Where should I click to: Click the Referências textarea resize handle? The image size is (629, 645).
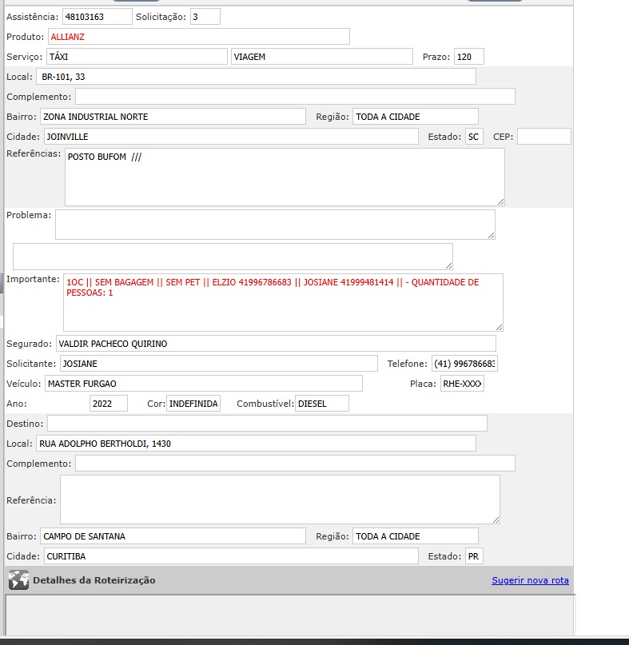point(500,201)
